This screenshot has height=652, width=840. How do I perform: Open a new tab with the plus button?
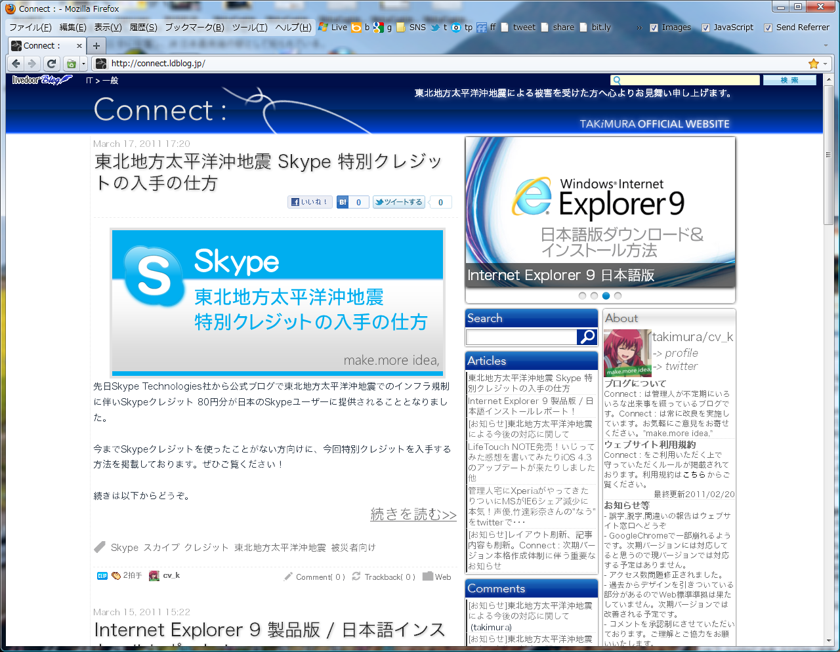[x=96, y=45]
